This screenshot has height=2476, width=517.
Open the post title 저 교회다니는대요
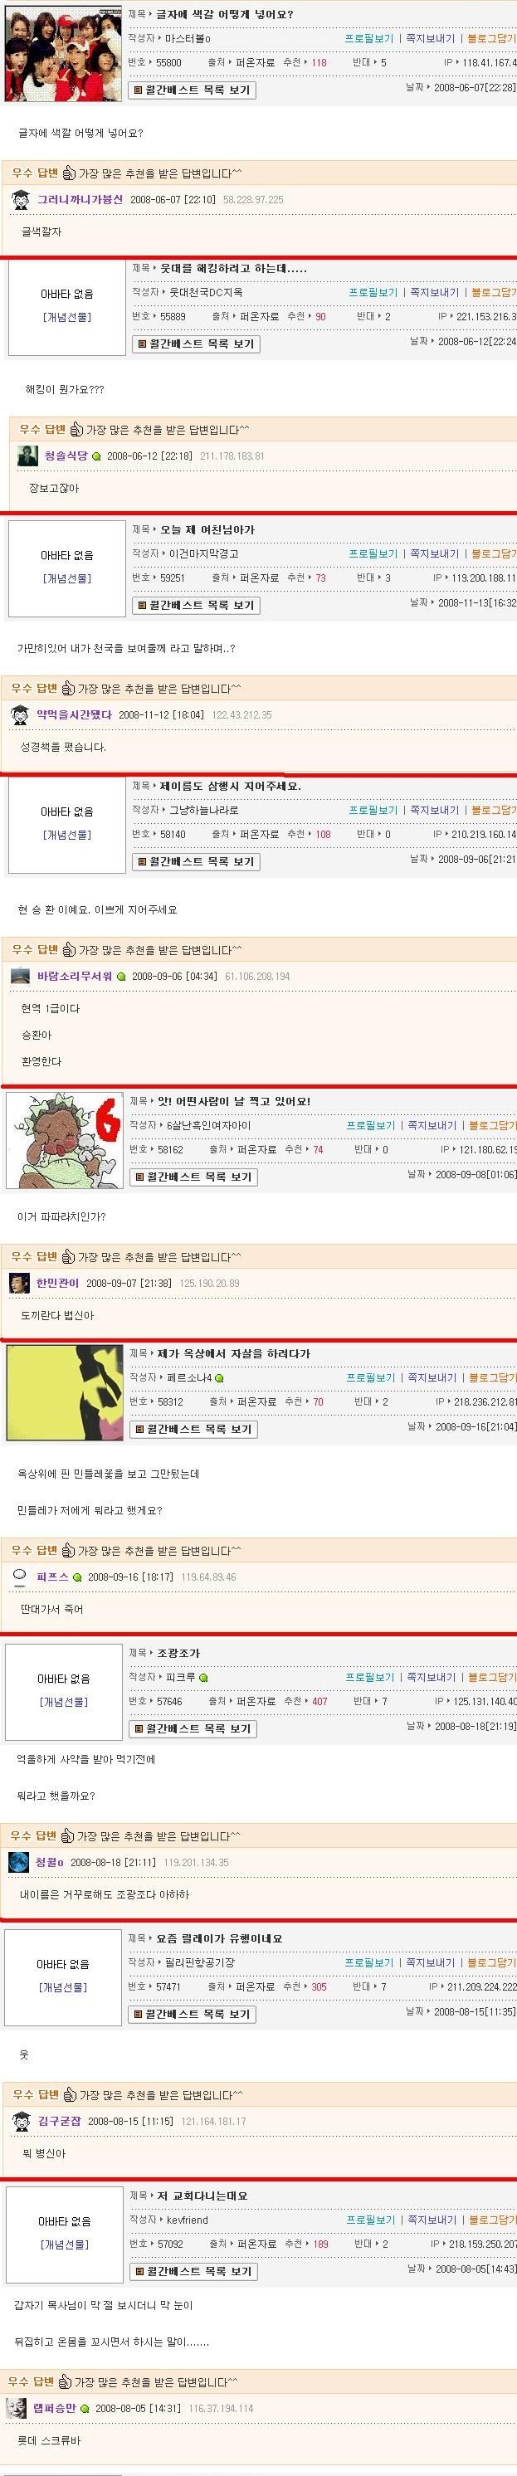point(202,2196)
